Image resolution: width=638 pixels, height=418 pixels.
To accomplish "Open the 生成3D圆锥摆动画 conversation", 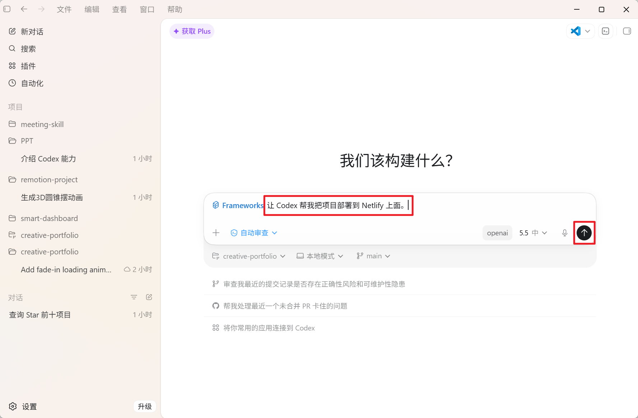I will click(52, 197).
